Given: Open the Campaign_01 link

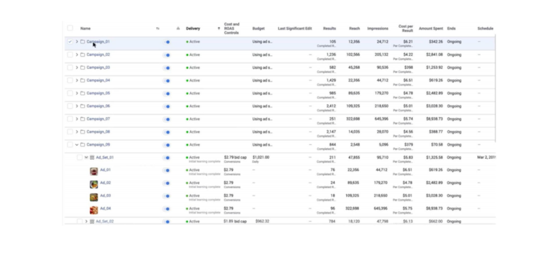Looking at the screenshot, I should pyautogui.click(x=98, y=42).
